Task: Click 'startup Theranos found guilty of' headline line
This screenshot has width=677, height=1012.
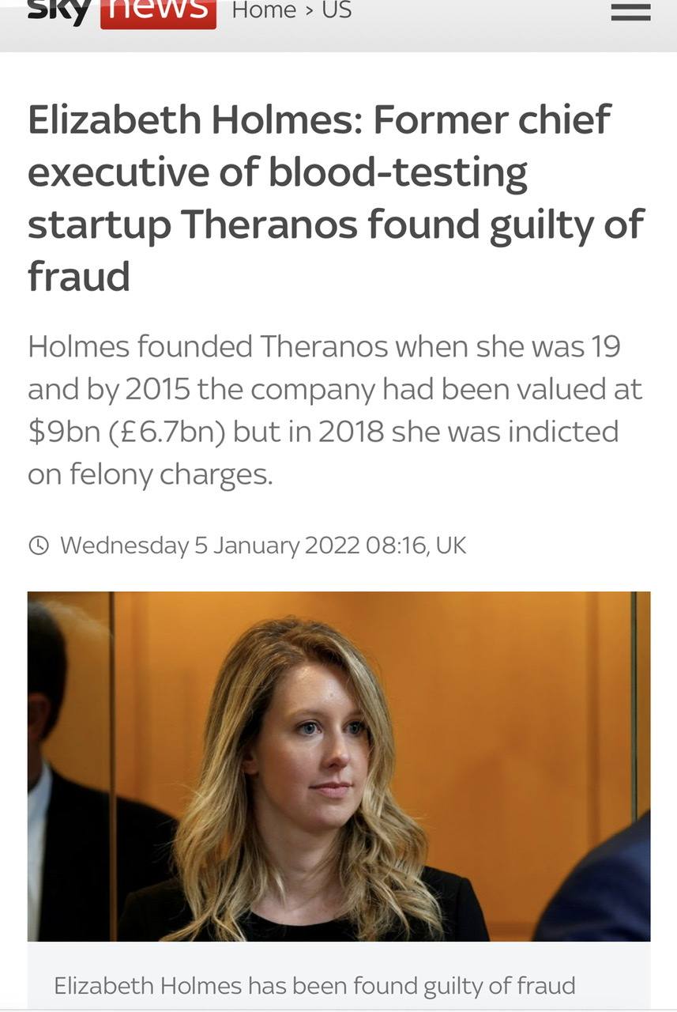Action: [x=337, y=225]
